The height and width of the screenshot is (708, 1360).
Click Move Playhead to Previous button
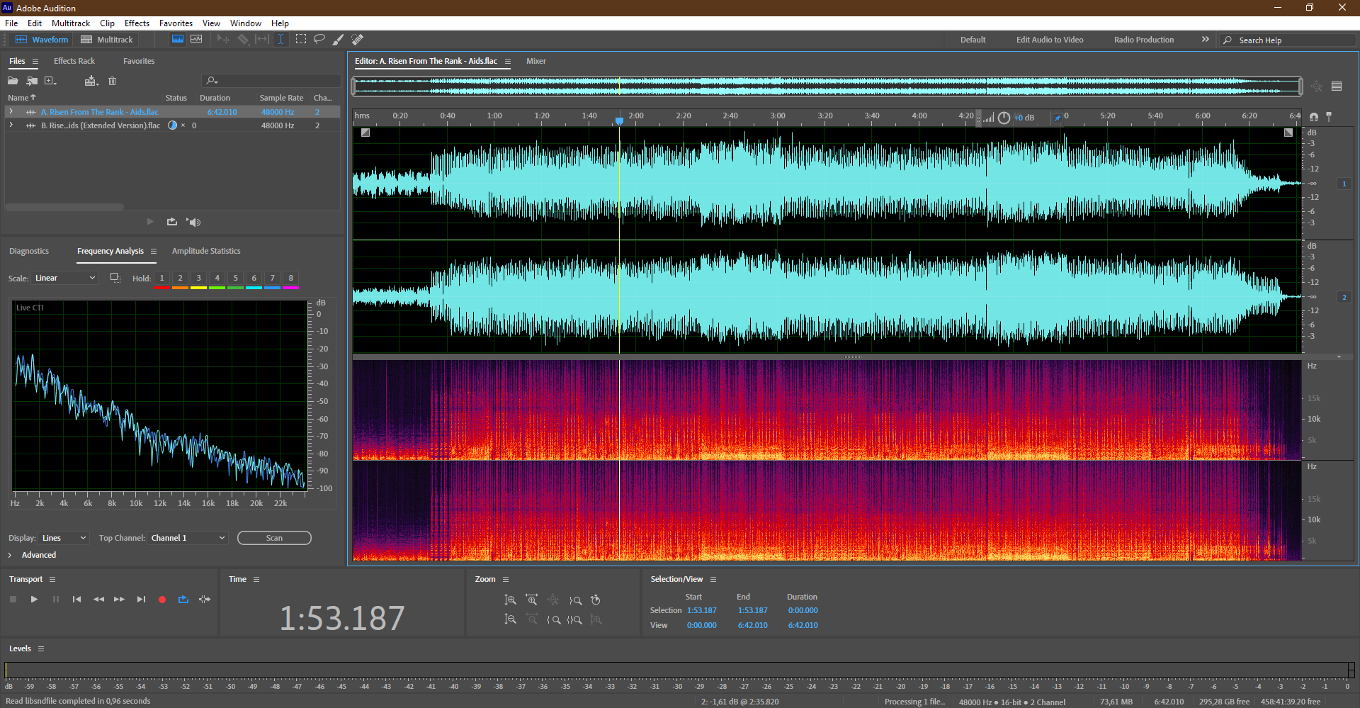tap(76, 600)
